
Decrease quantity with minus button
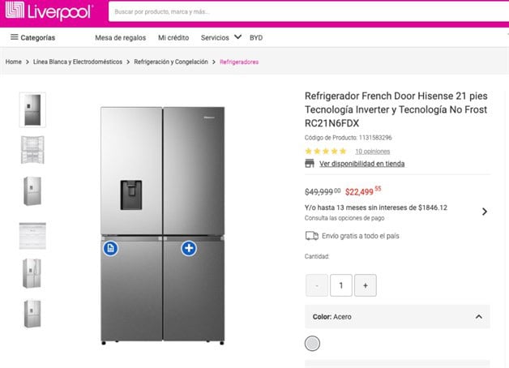pos(317,285)
